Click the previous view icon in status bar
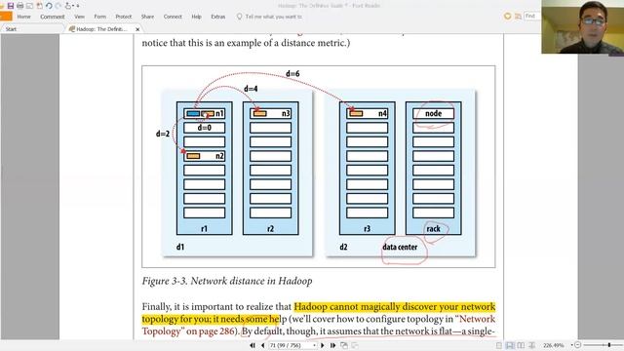 tap(344, 345)
